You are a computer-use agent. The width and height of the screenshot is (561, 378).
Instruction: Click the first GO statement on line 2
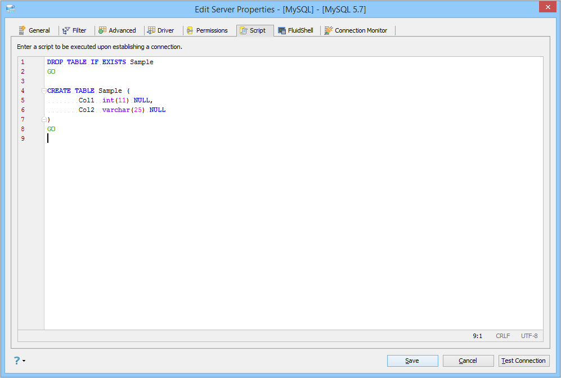click(x=51, y=71)
